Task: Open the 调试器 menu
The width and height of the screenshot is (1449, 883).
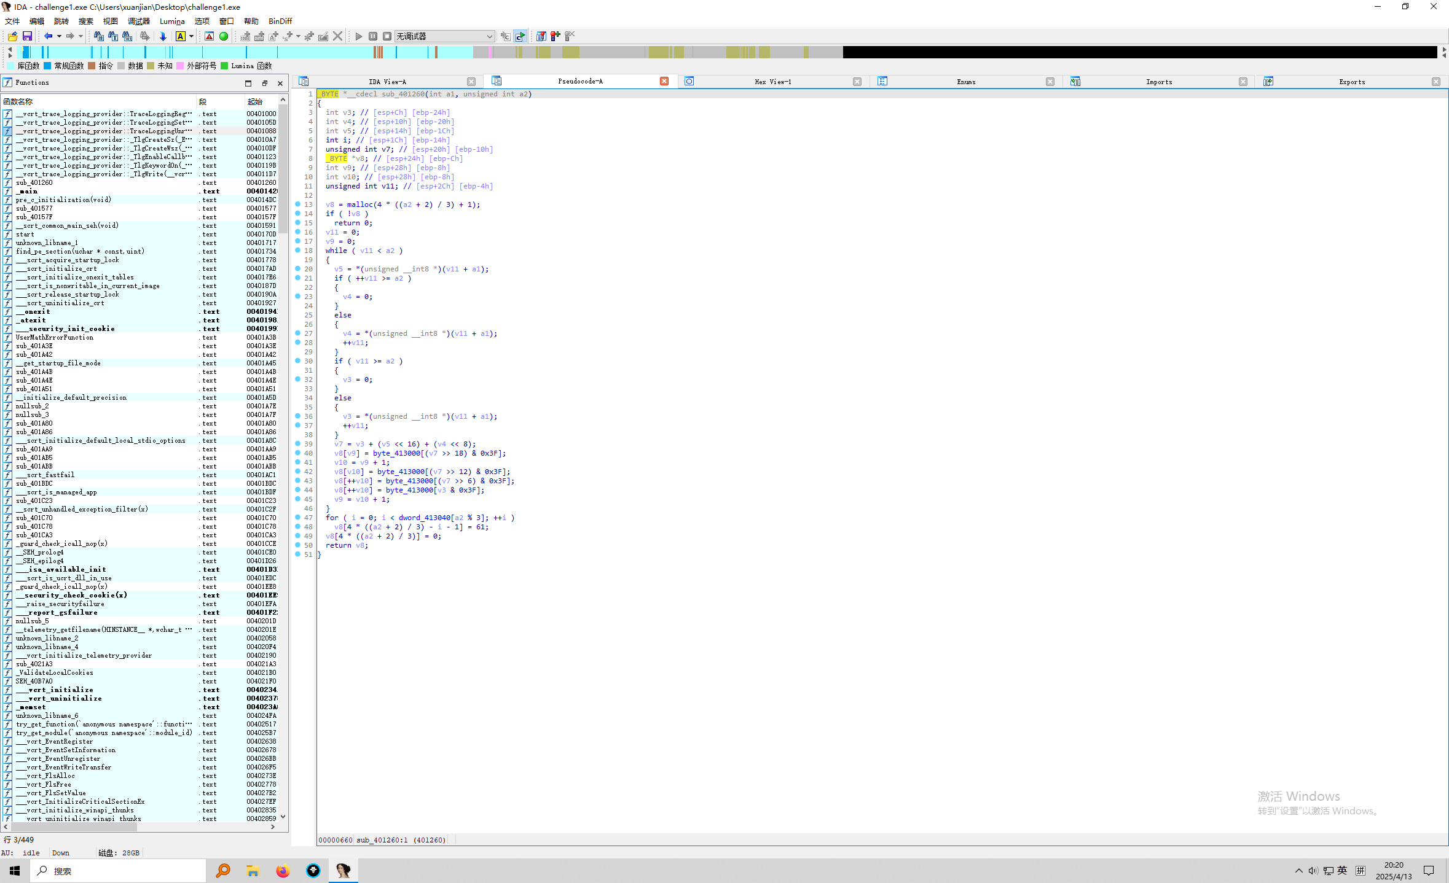Action: pos(138,21)
